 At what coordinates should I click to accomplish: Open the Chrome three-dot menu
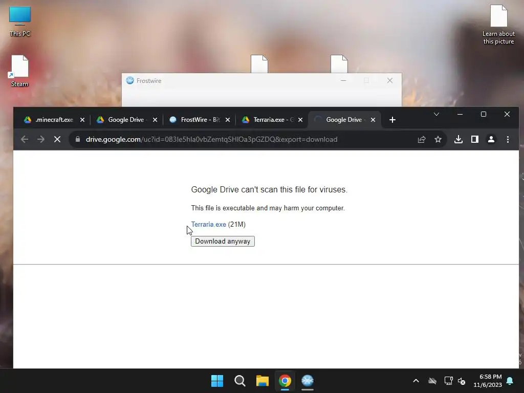508,139
